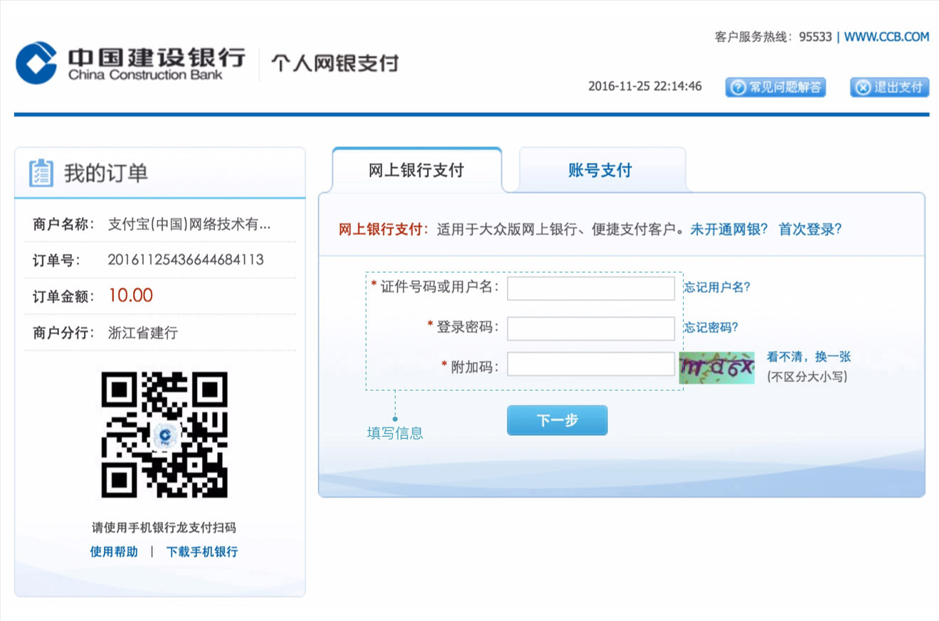The image size is (939, 621).
Task: Click the timestamp 2016-11-25 22:14:46
Action: coord(644,86)
